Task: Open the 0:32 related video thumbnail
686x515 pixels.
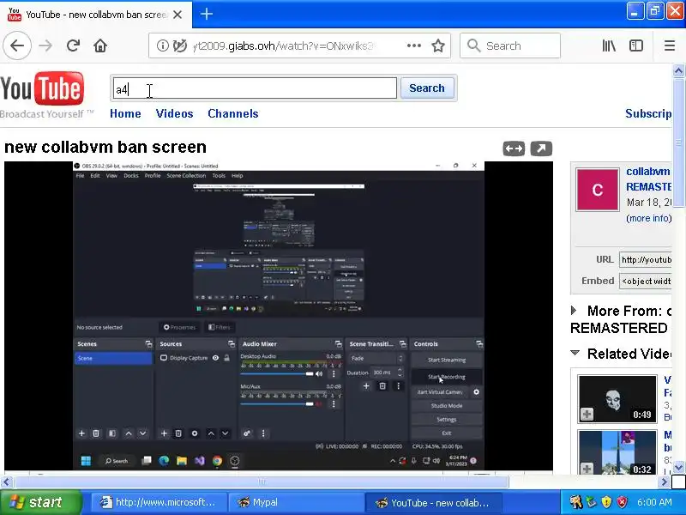Action: tap(617, 452)
